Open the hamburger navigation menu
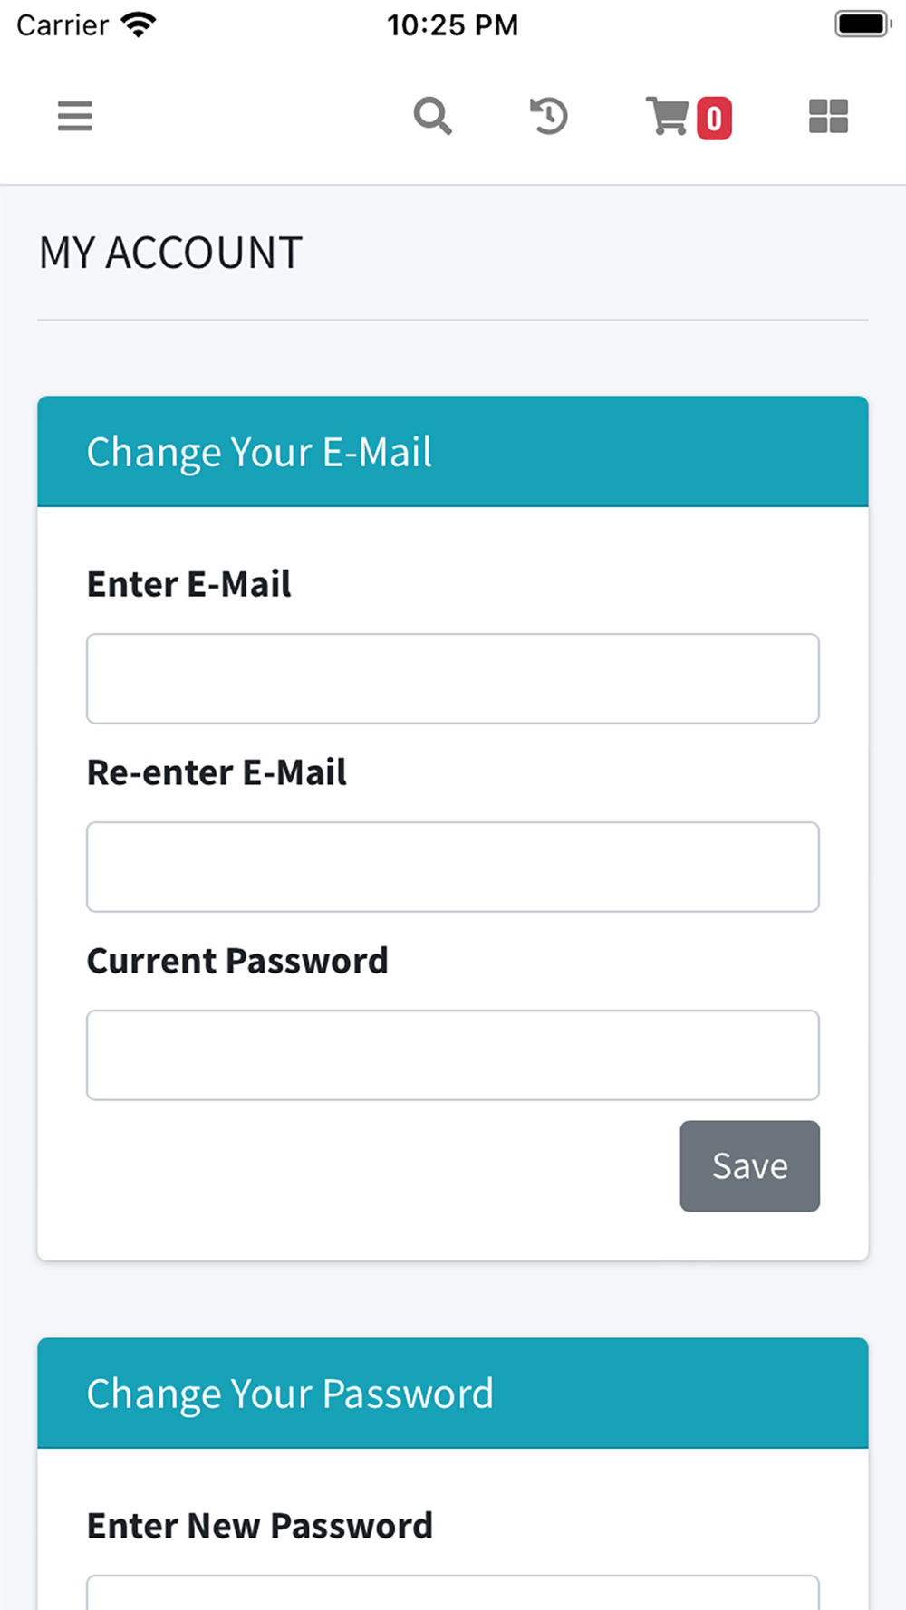 coord(74,116)
